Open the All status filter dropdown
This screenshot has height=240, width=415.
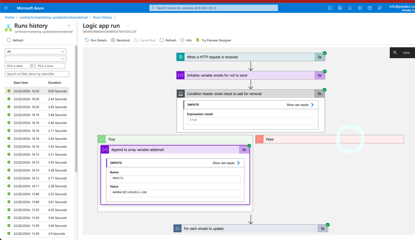coord(35,51)
